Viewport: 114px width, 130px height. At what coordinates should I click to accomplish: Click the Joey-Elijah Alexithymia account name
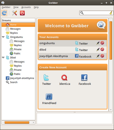tap(53, 56)
